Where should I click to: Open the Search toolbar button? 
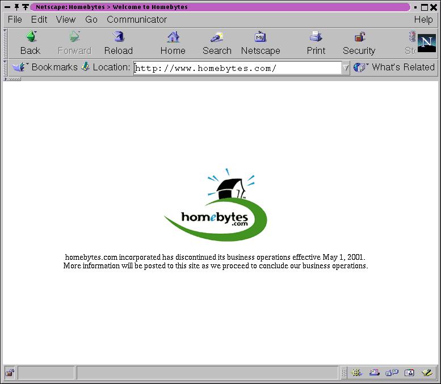tap(217, 43)
